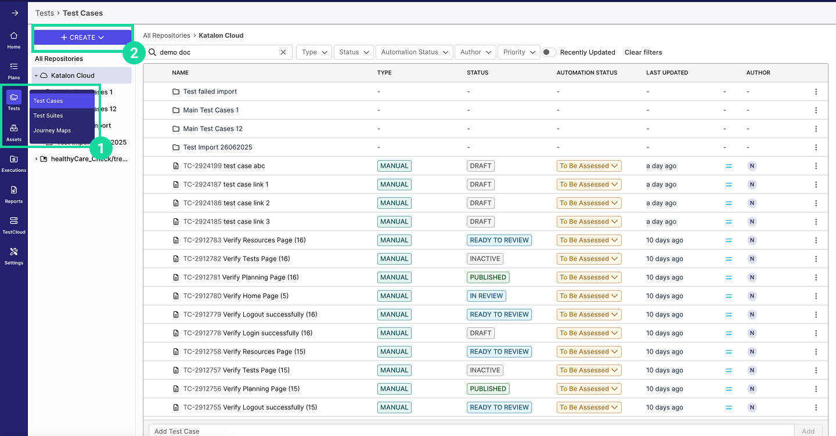Click the INACTIVE status badge of TC-2912757

coord(485,370)
